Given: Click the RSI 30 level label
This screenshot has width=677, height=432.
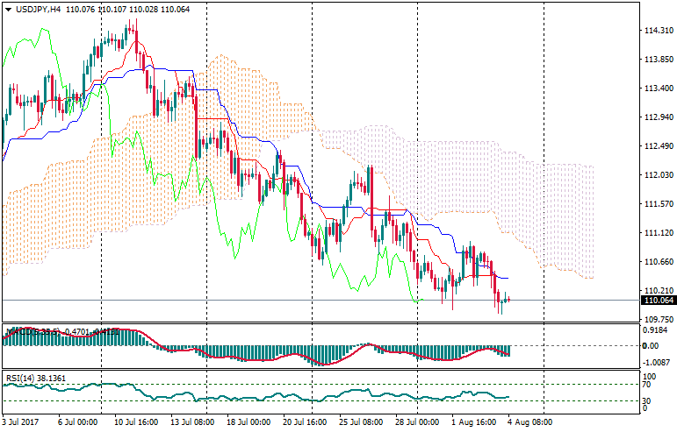Looking at the screenshot, I should pos(648,401).
